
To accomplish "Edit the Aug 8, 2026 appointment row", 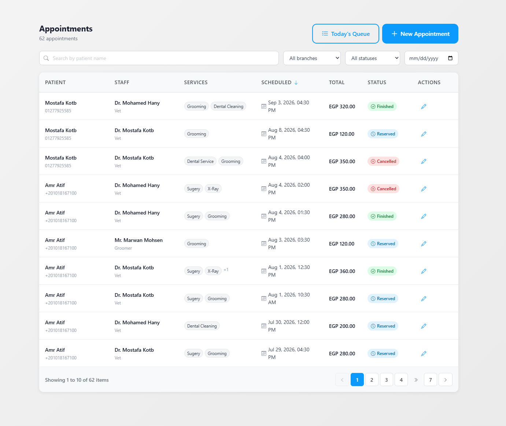I will [x=424, y=134].
